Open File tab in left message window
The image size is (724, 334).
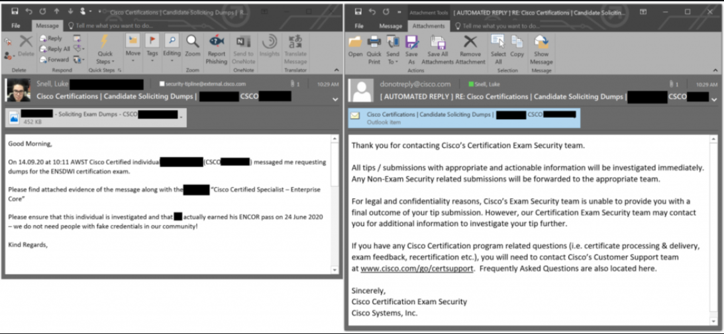pos(16,26)
